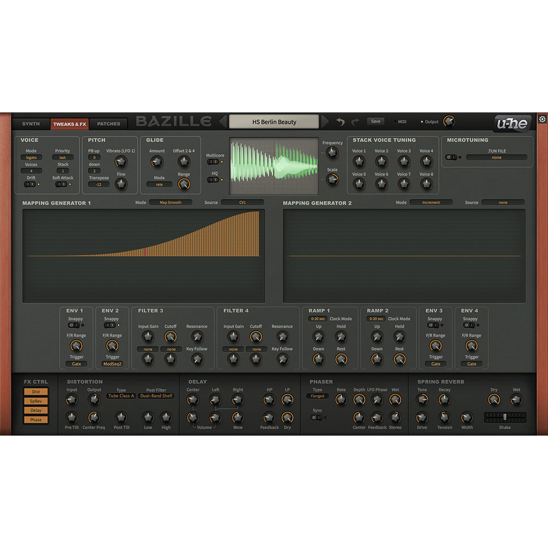This screenshot has width=548, height=548.
Task: Open Mapping Generator 1 Mode dropdown
Action: 170,203
